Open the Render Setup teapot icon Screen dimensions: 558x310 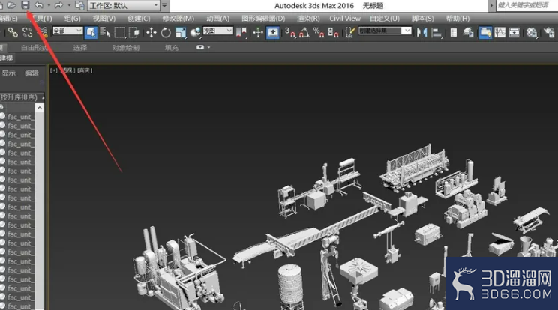549,33
